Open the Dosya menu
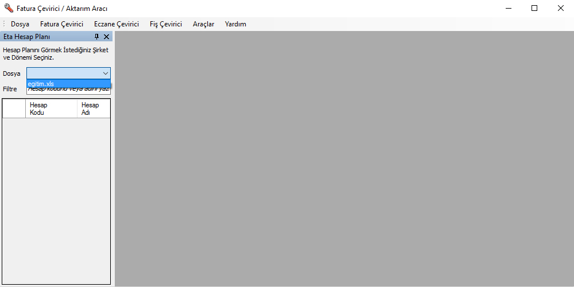 20,24
